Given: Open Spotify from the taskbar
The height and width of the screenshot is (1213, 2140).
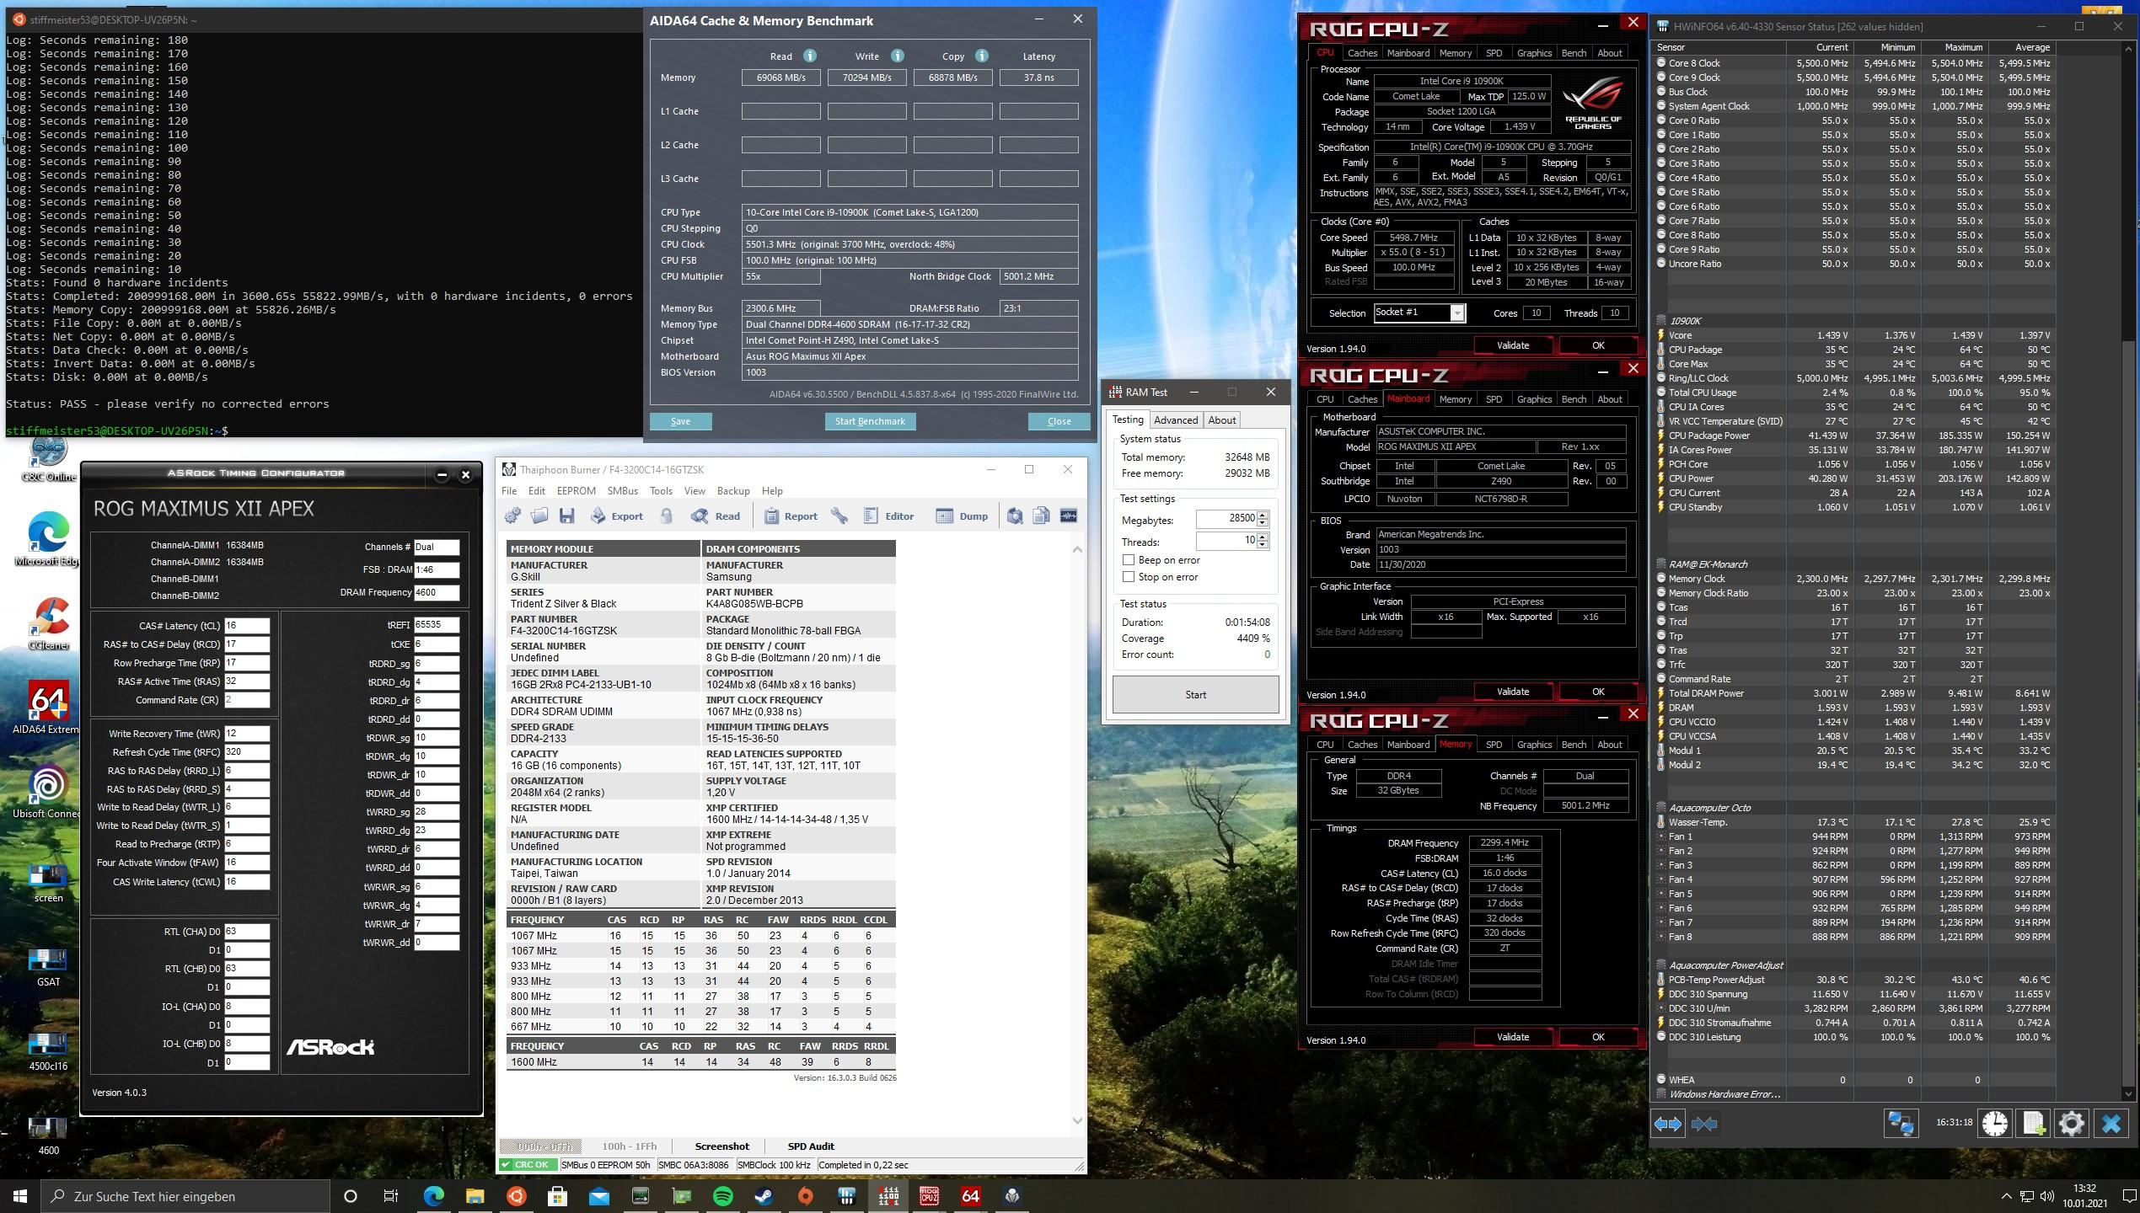Looking at the screenshot, I should (722, 1196).
